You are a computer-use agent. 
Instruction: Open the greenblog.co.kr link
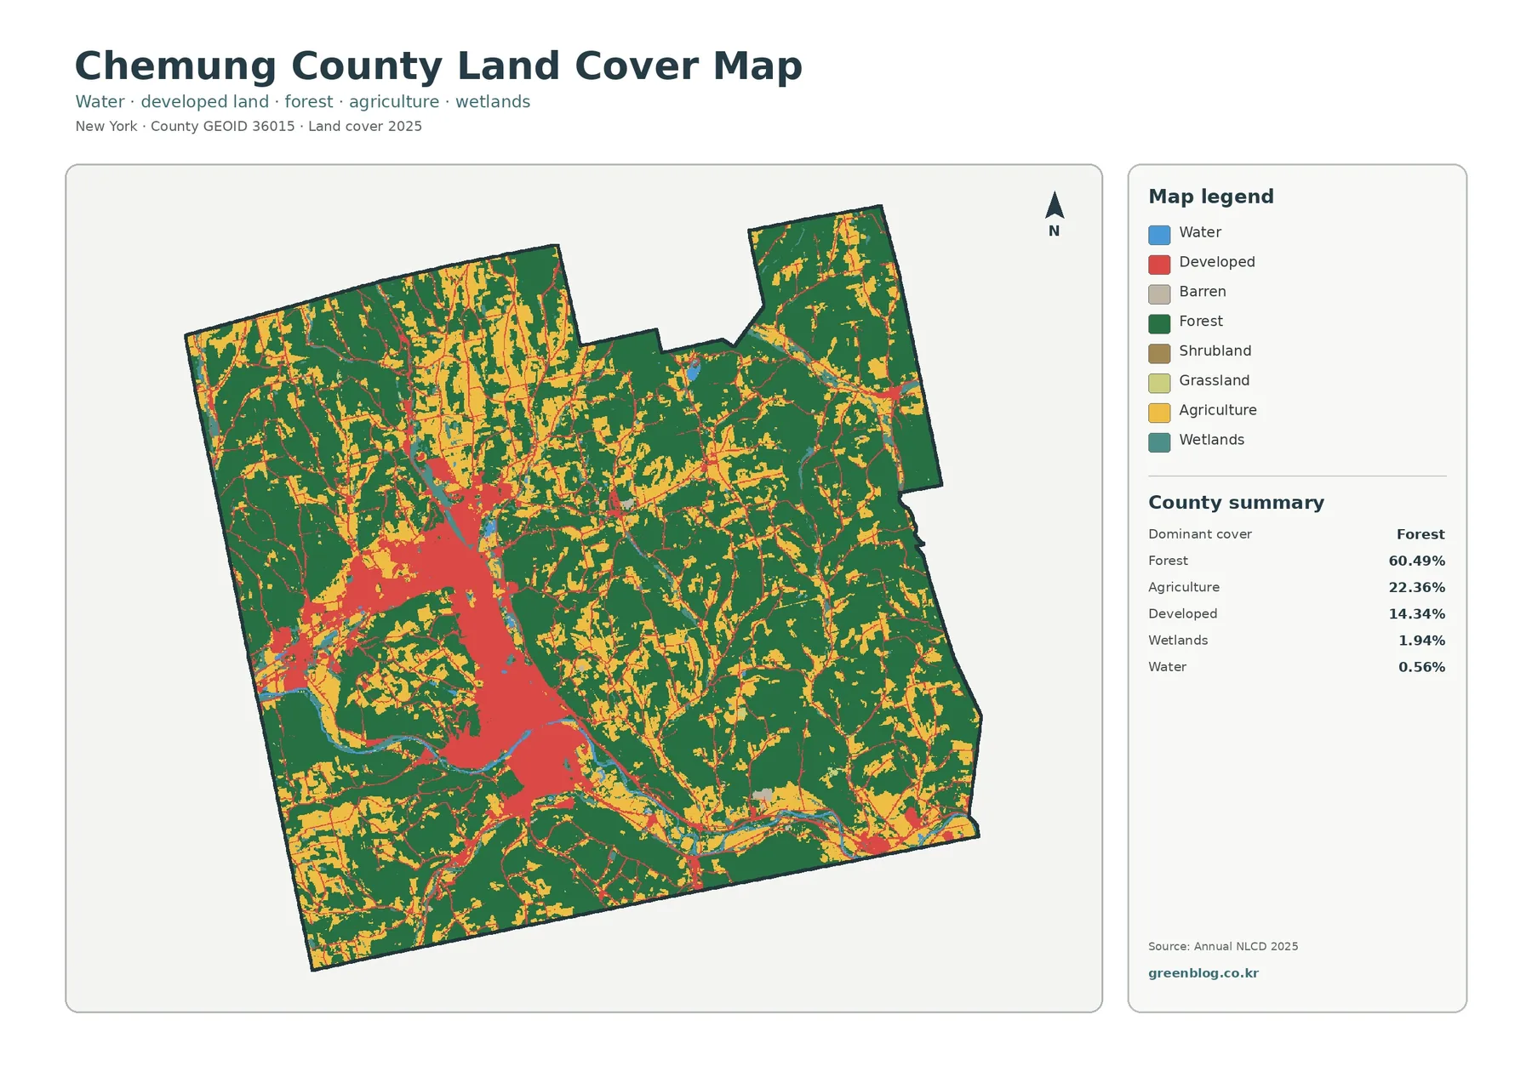1203,973
